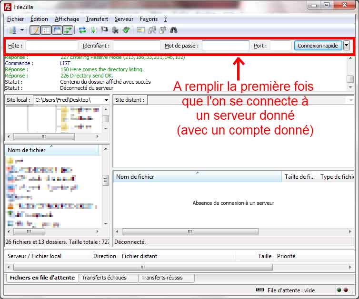Click the local tree horizontal scrollbar
359x299 pixels.
point(44,136)
